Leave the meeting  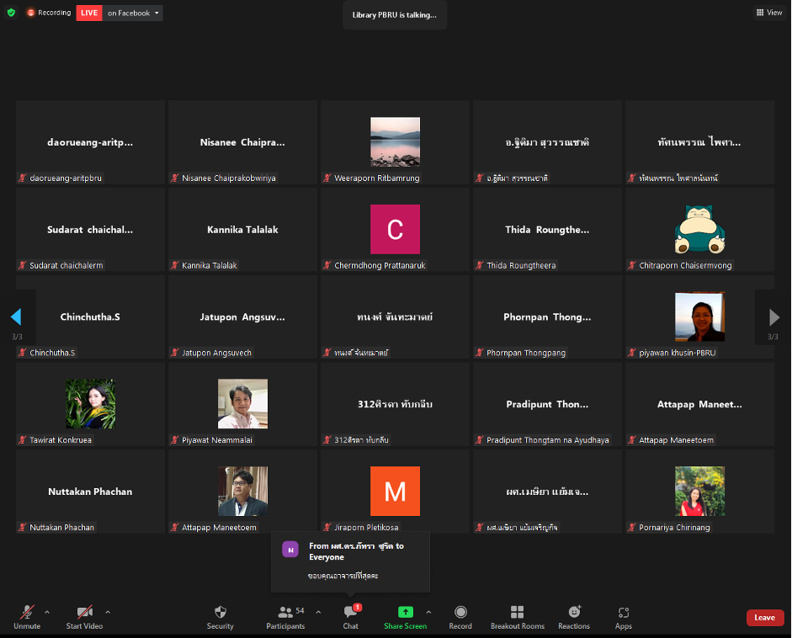click(764, 618)
